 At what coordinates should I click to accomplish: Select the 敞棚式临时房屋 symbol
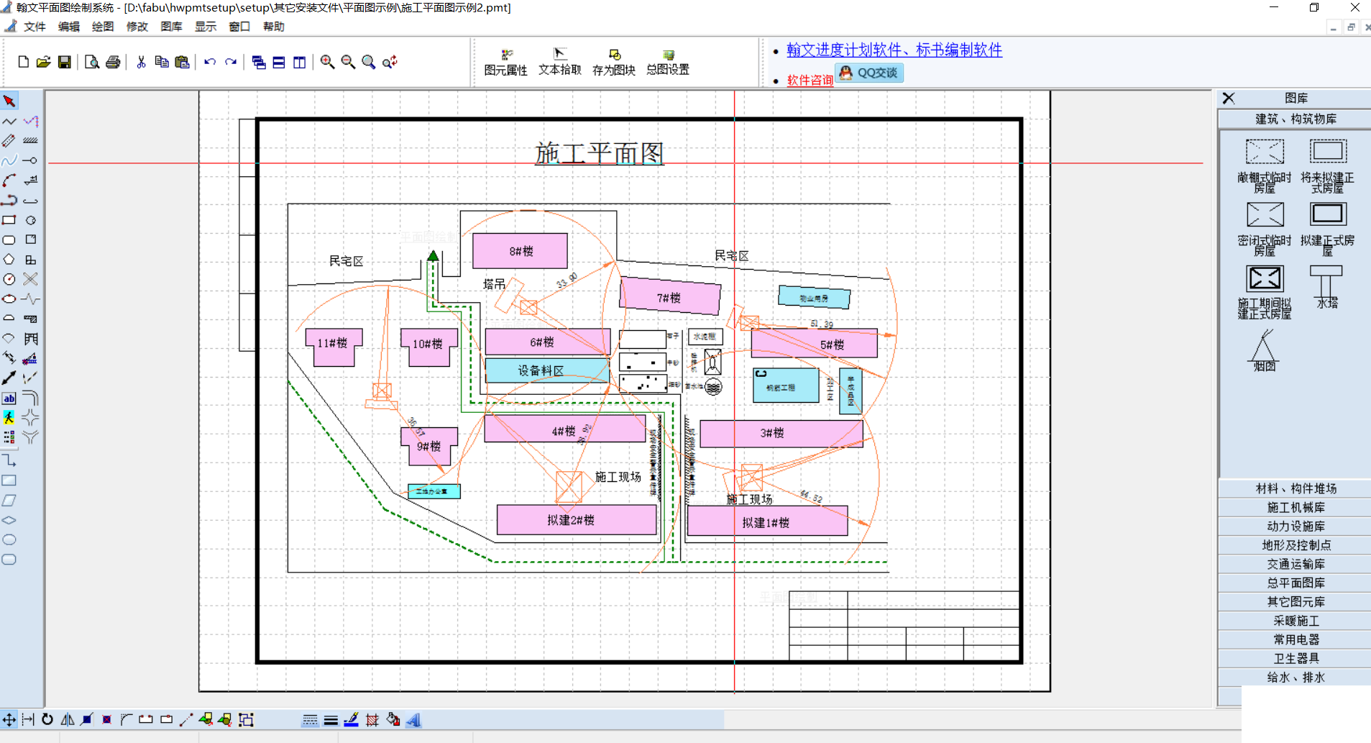tap(1265, 165)
